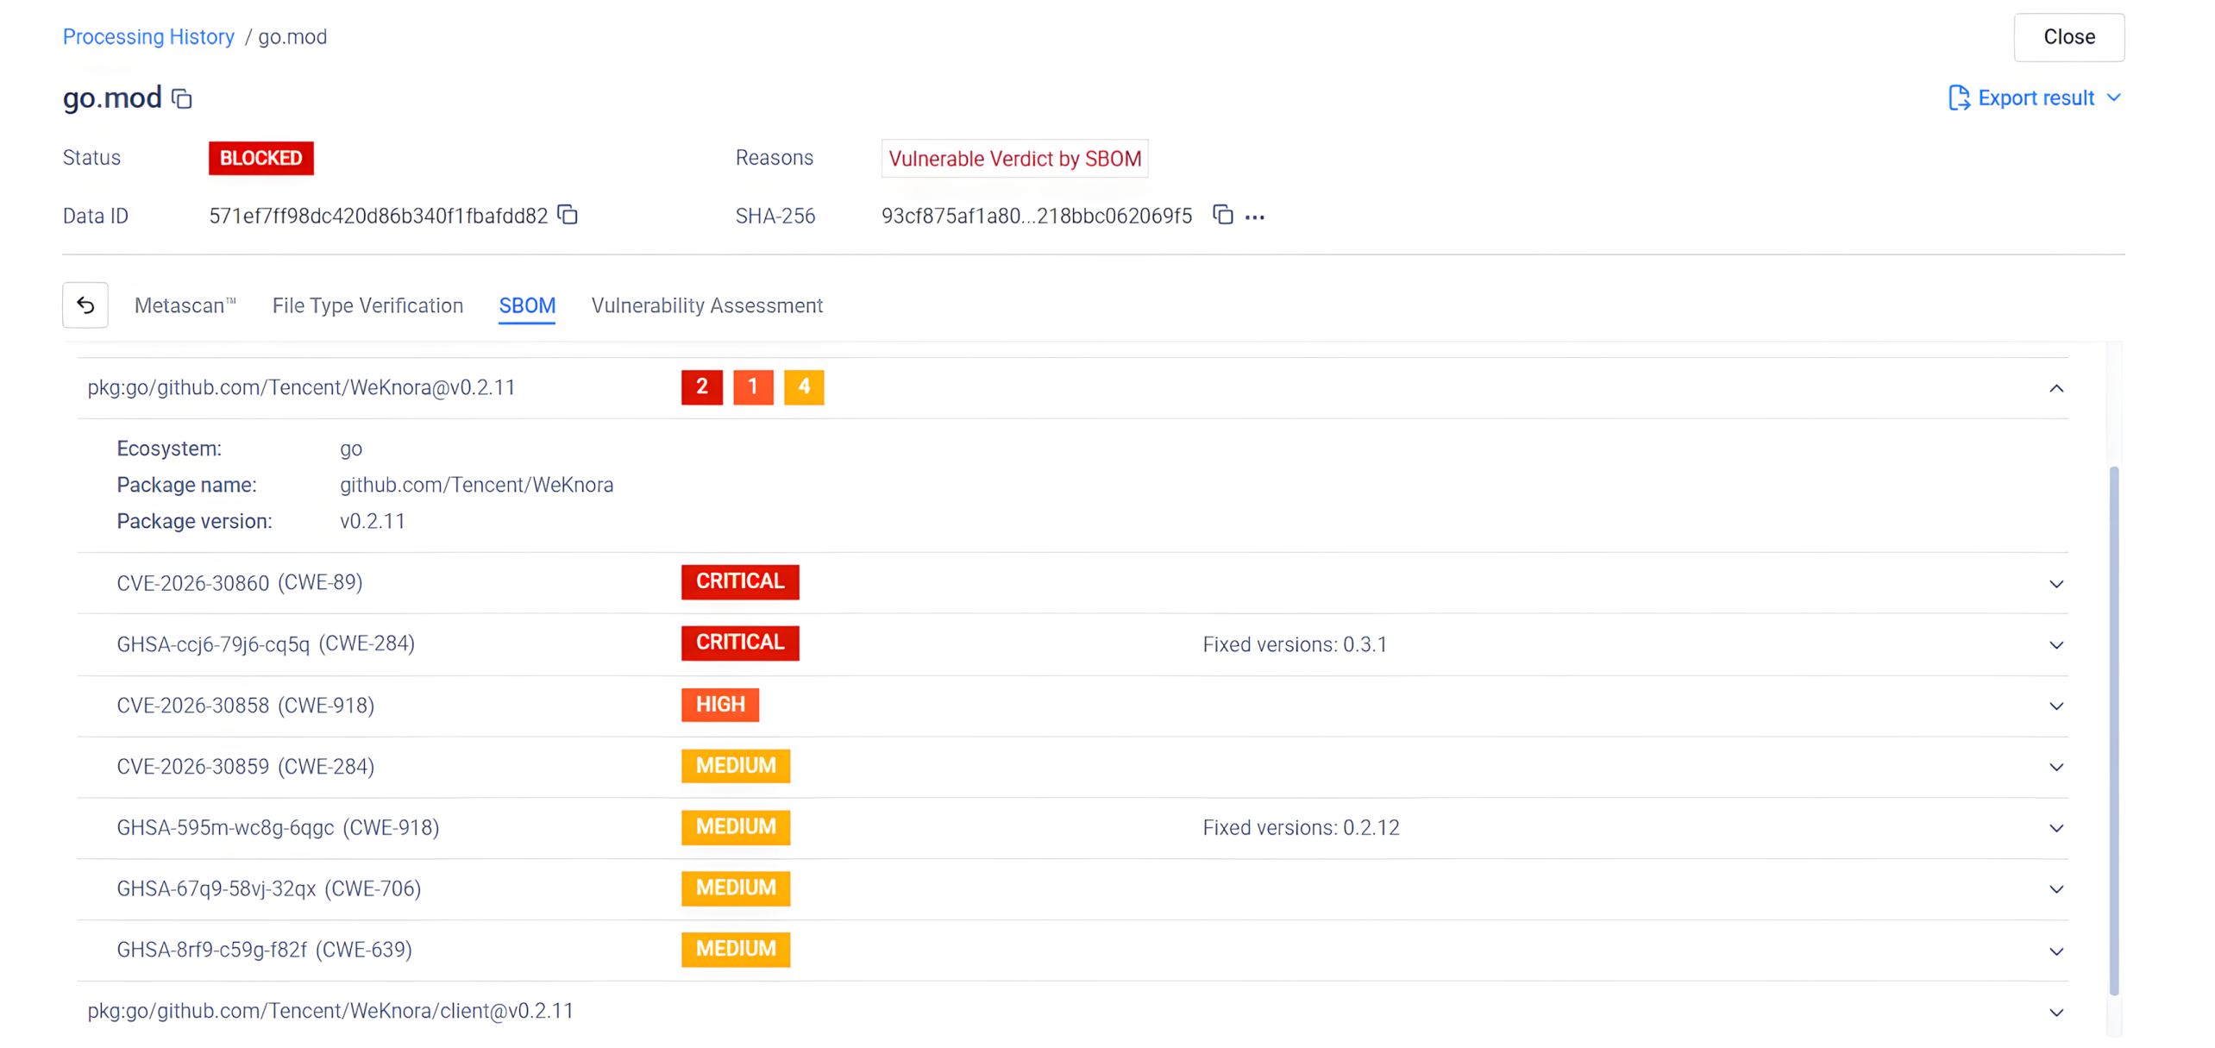The width and height of the screenshot is (2215, 1048).
Task: Expand GHSA-ccj6-79j6-cq5q vulnerability row
Action: (x=2055, y=645)
